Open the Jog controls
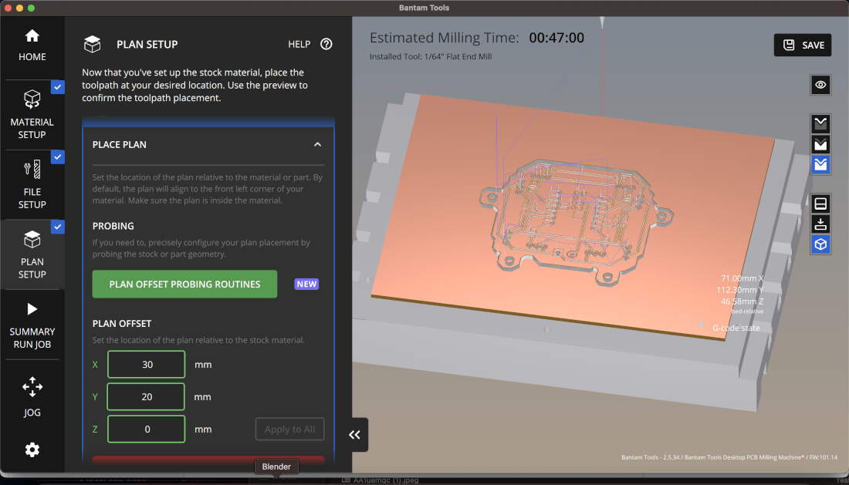849x485 pixels. tap(32, 397)
